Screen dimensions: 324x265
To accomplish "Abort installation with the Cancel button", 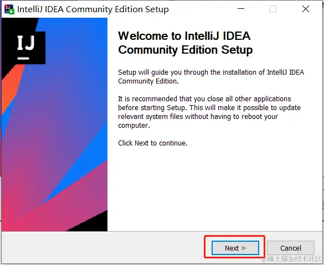I will pos(291,248).
